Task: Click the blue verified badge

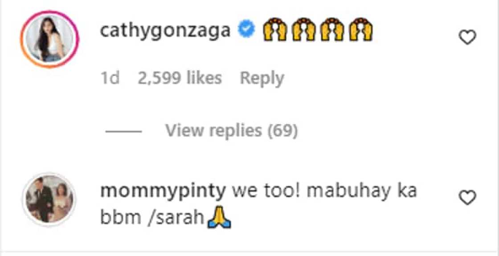Action: pyautogui.click(x=247, y=30)
